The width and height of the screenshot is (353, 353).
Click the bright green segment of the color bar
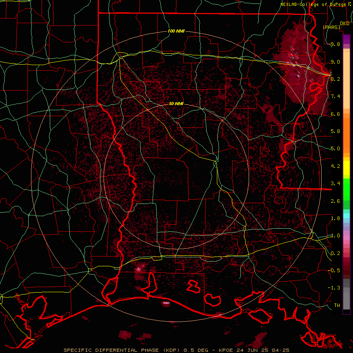346,189
